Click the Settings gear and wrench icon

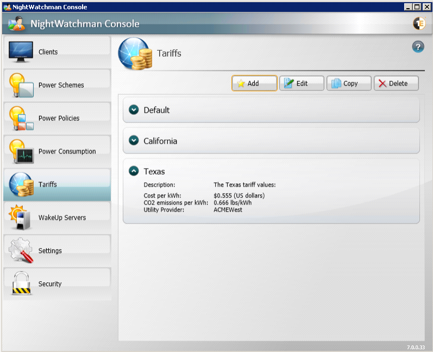[x=21, y=250]
